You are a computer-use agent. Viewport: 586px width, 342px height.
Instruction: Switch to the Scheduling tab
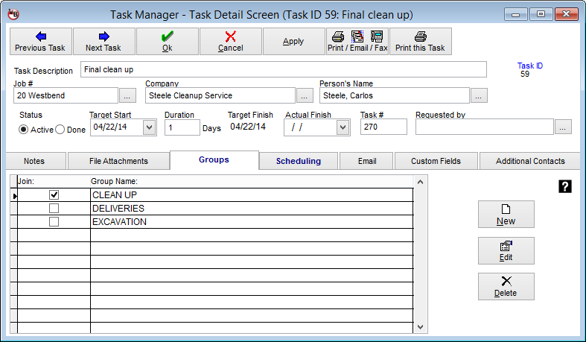[298, 161]
